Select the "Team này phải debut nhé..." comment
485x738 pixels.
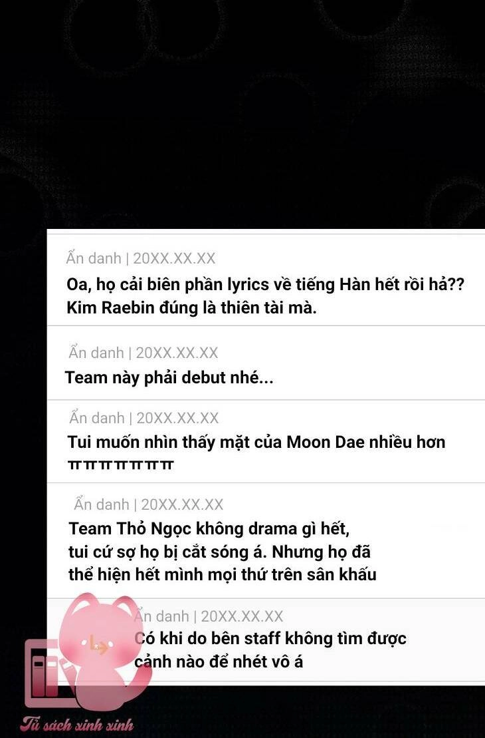(266, 363)
